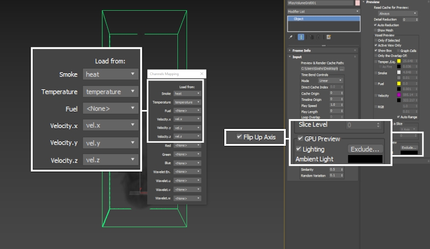Expand the Frame Info rollout
Image resolution: width=430 pixels, height=249 pixels.
point(302,50)
